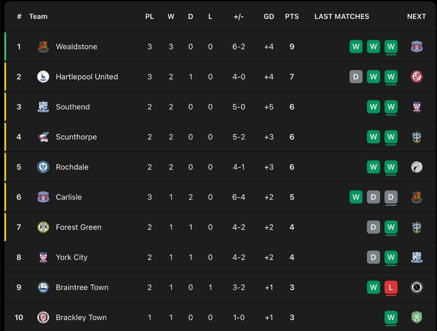Sort table by PTS column header
The image size is (437, 331).
tap(292, 16)
